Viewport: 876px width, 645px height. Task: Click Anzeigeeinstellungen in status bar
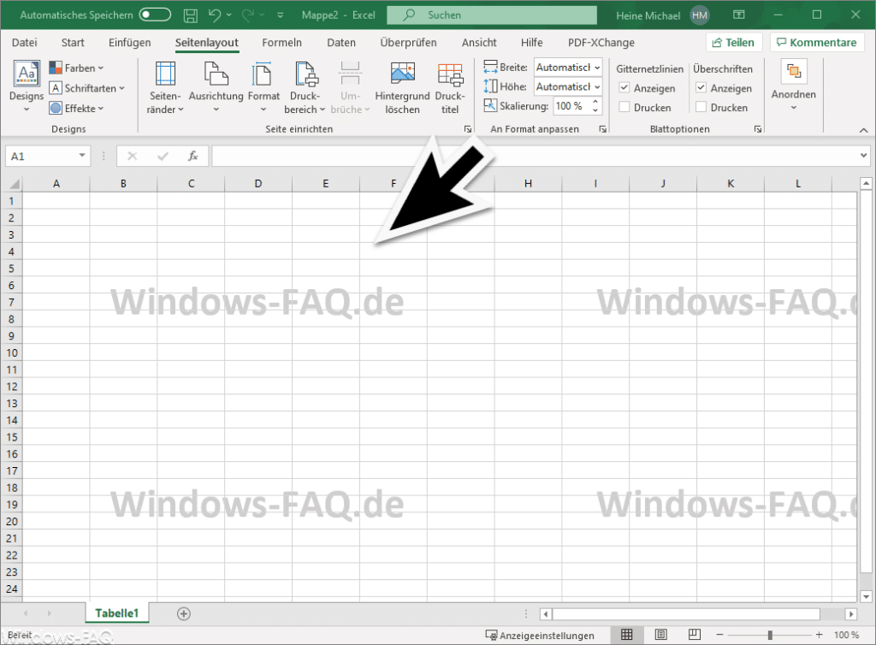point(540,636)
